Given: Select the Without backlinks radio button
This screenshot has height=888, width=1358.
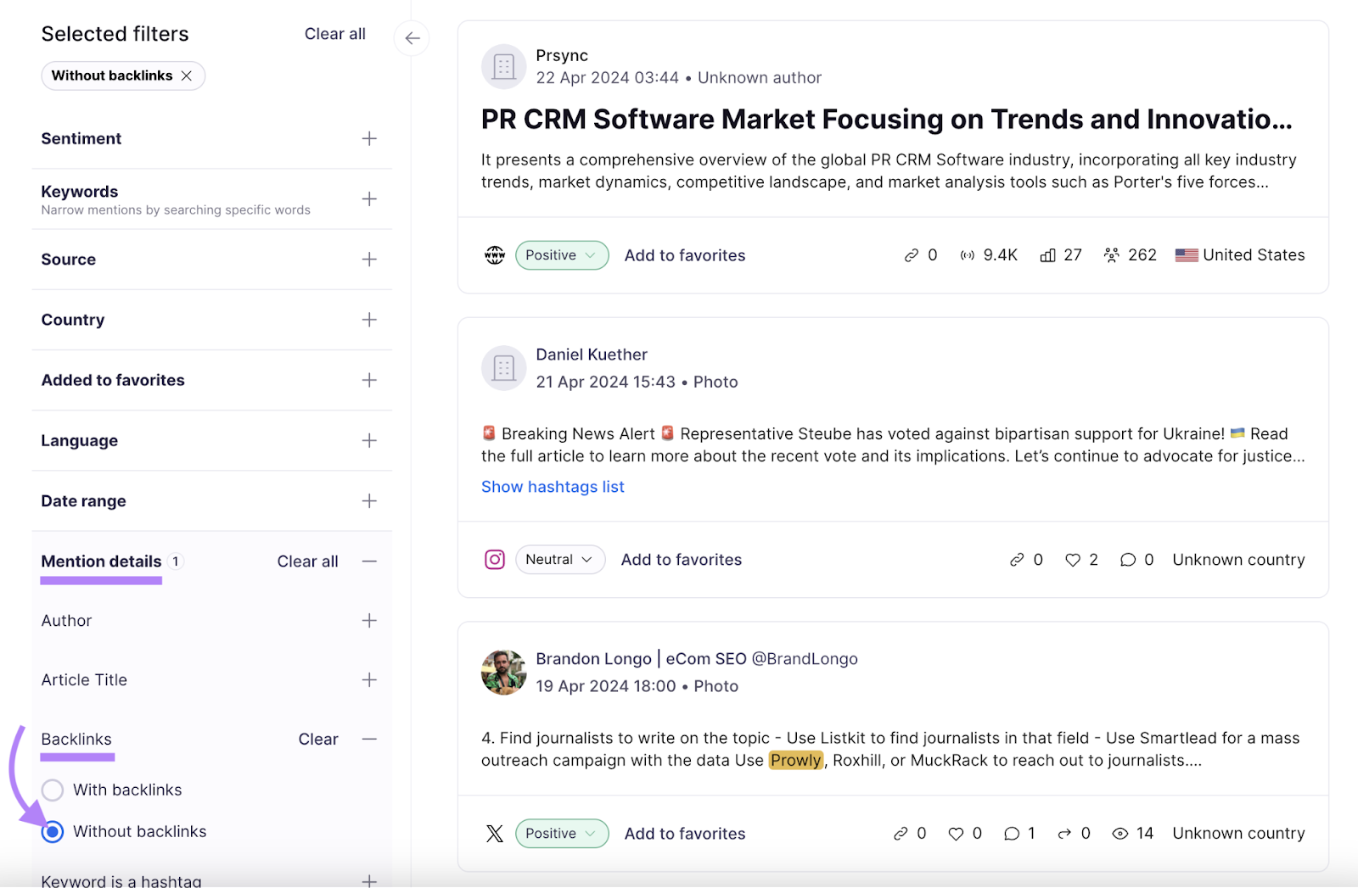Looking at the screenshot, I should [52, 832].
